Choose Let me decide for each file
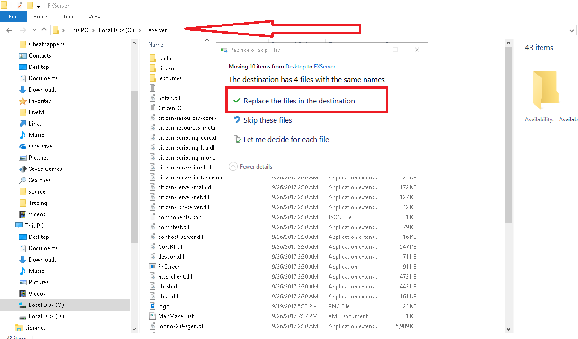 286,140
